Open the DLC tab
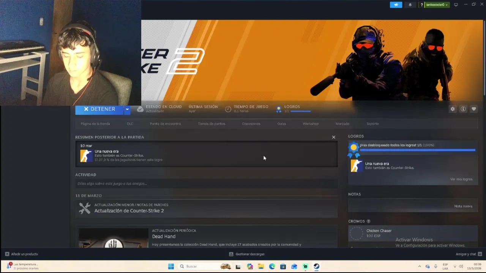 [x=130, y=124]
